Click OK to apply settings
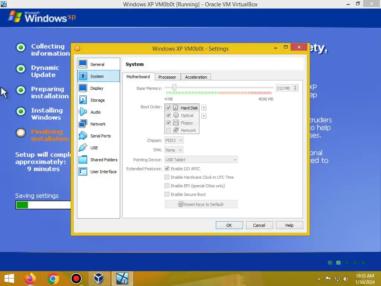The height and width of the screenshot is (286, 381). pyautogui.click(x=229, y=225)
